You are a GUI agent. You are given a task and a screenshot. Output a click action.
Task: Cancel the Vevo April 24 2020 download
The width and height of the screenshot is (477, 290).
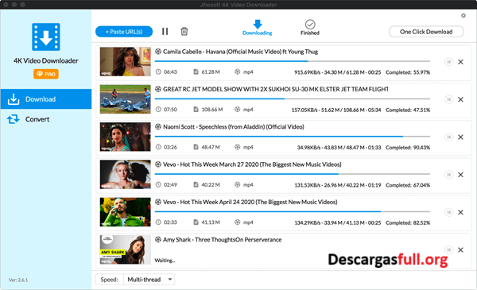(x=460, y=212)
